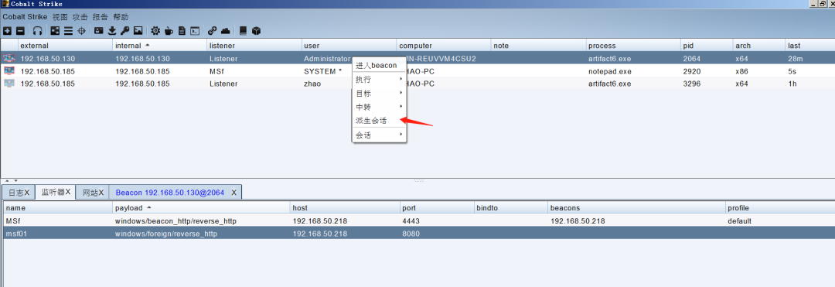Select the MSf listener row
Viewport: 835px width, 287px height.
pos(417,220)
